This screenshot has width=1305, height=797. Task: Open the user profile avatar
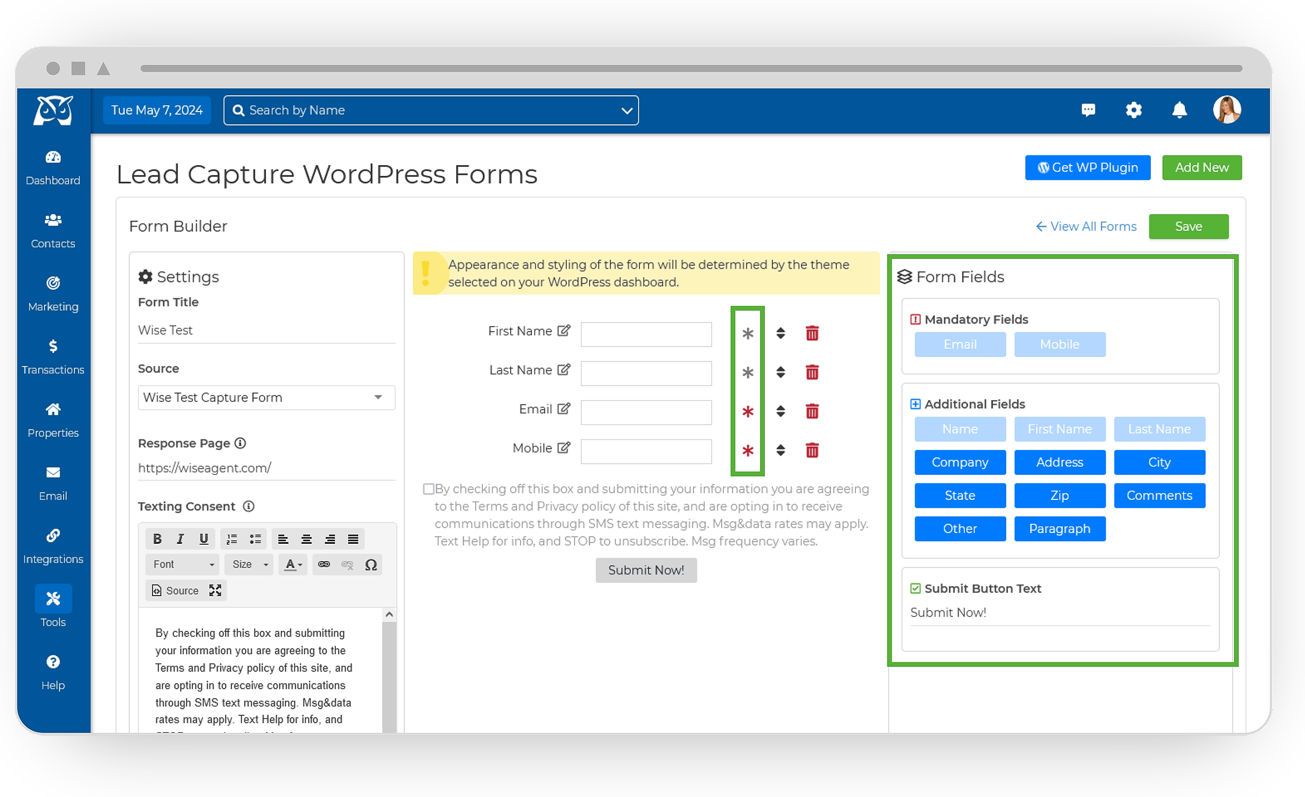click(x=1226, y=110)
